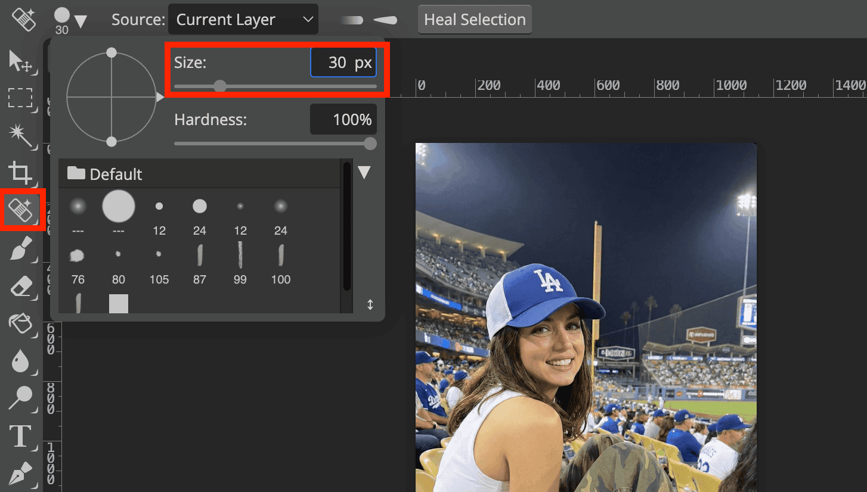Choose the large hard round brush preset
This screenshot has height=492, width=867.
point(119,206)
